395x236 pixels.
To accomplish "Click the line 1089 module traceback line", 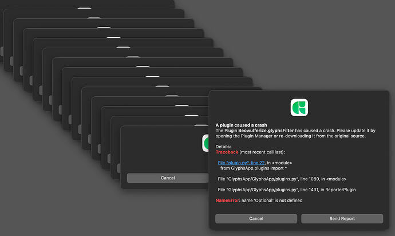I will (x=282, y=179).
